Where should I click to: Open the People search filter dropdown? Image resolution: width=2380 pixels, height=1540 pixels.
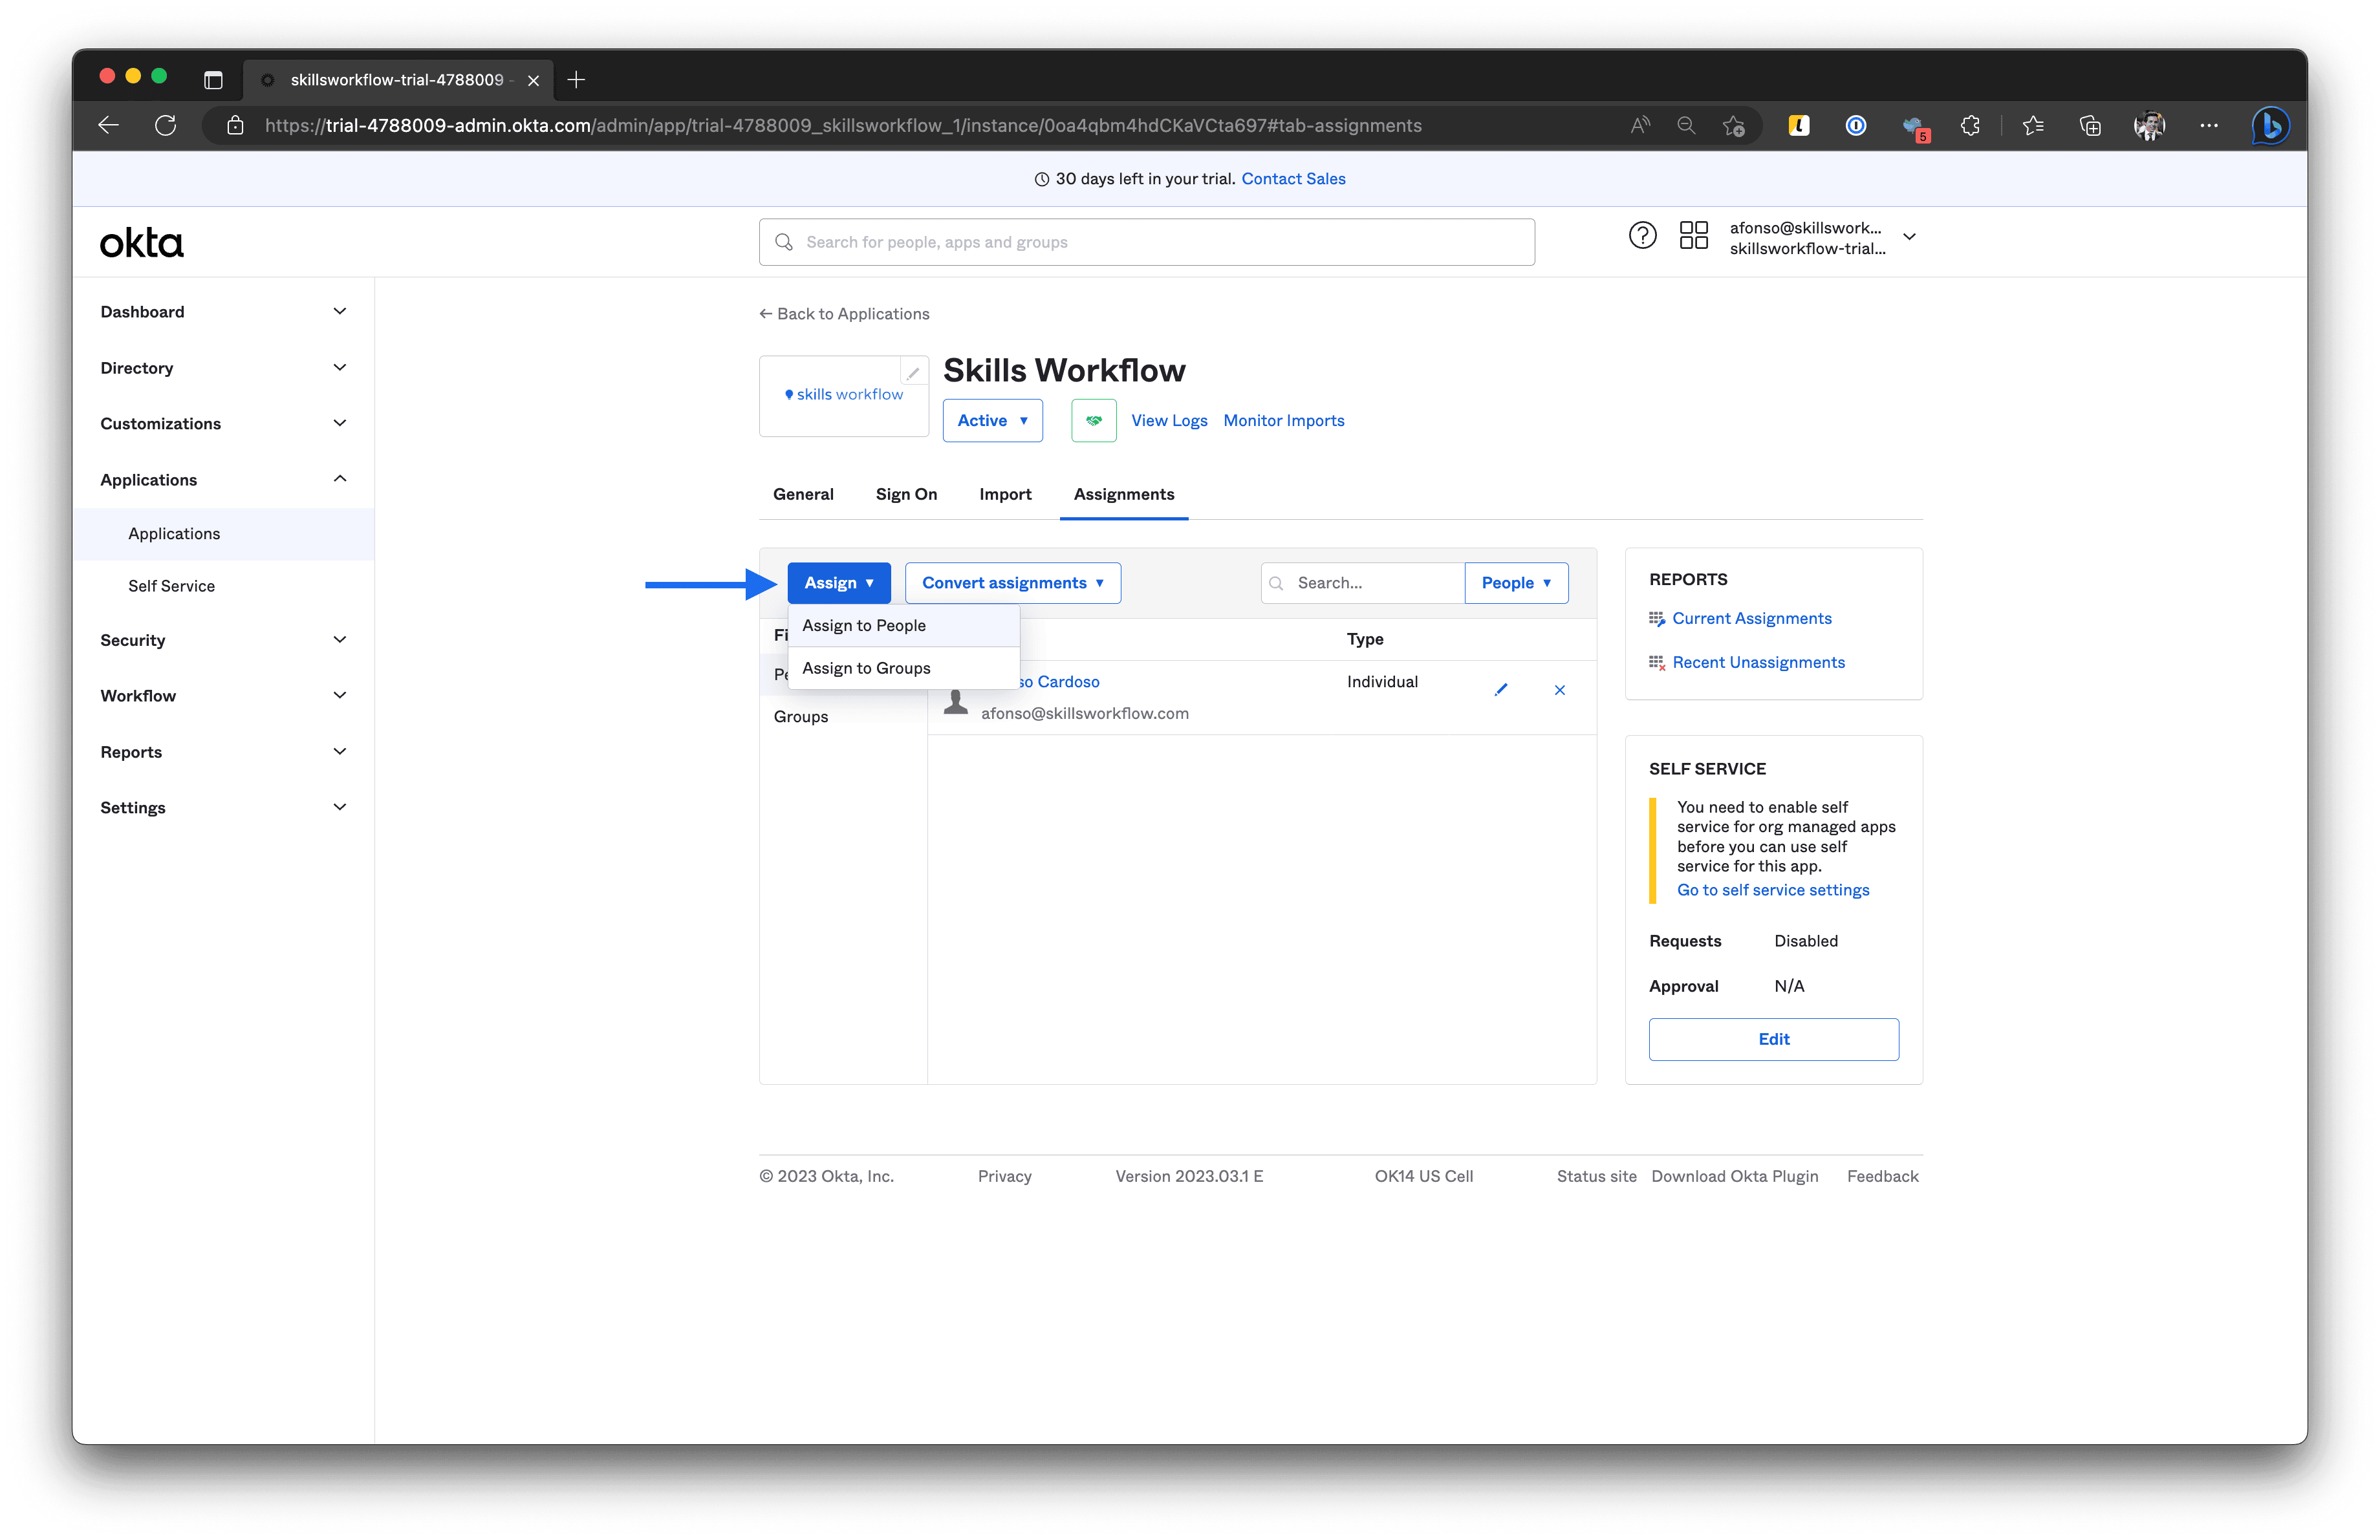tap(1516, 583)
